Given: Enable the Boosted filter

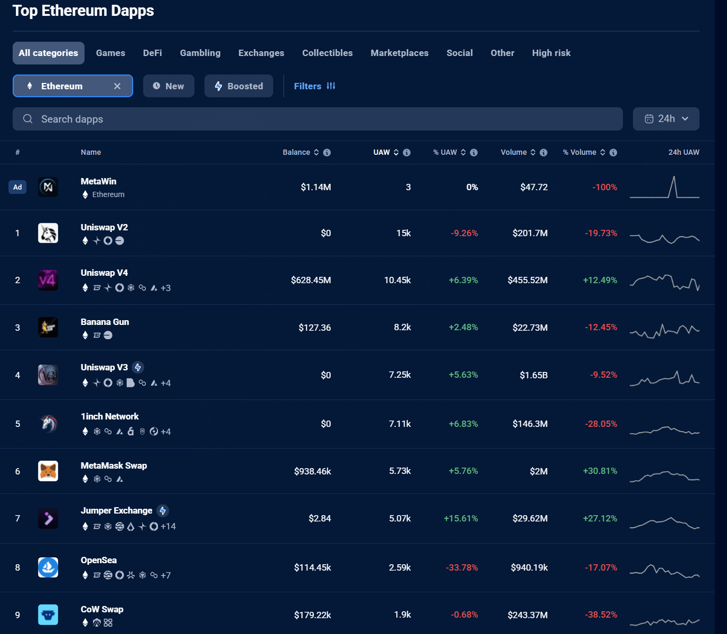Looking at the screenshot, I should 238,86.
